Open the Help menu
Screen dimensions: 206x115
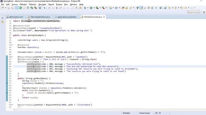click(x=81, y=4)
